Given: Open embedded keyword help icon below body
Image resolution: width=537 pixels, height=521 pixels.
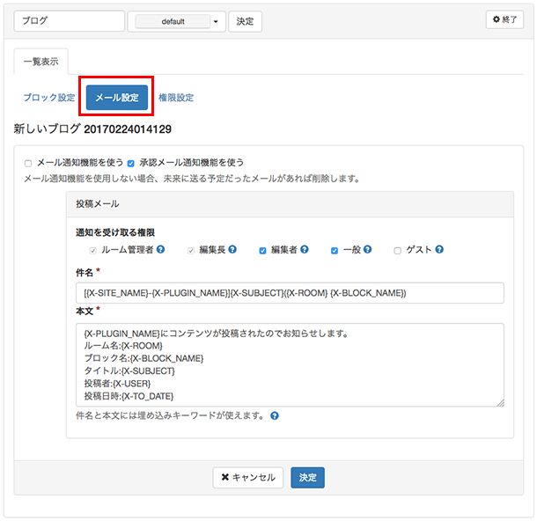Looking at the screenshot, I should coord(275,415).
